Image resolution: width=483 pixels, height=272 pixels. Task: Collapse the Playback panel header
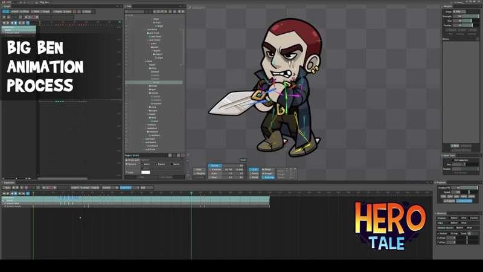(x=441, y=183)
